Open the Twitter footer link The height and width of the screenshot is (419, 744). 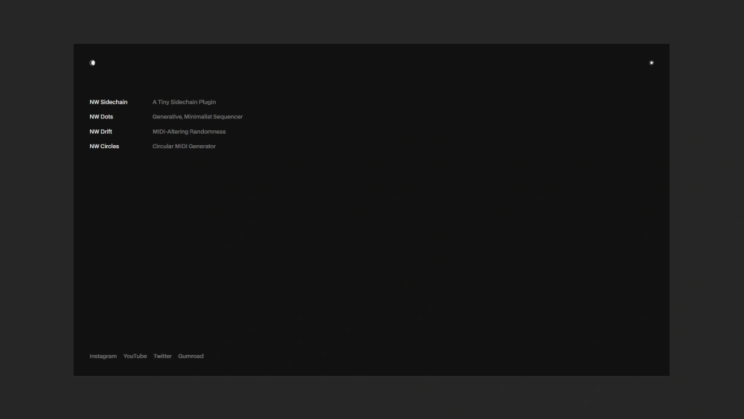[x=163, y=356]
